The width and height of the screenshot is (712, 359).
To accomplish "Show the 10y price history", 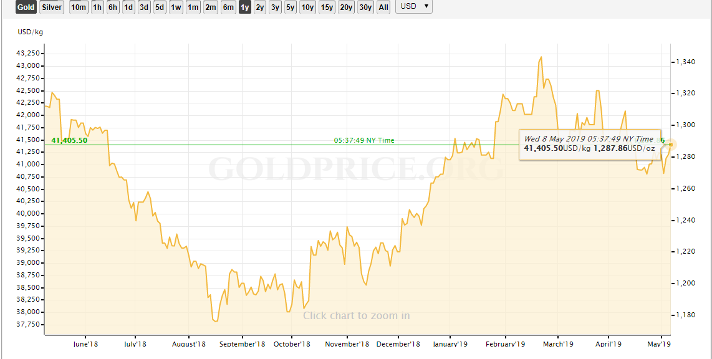I will coord(307,7).
